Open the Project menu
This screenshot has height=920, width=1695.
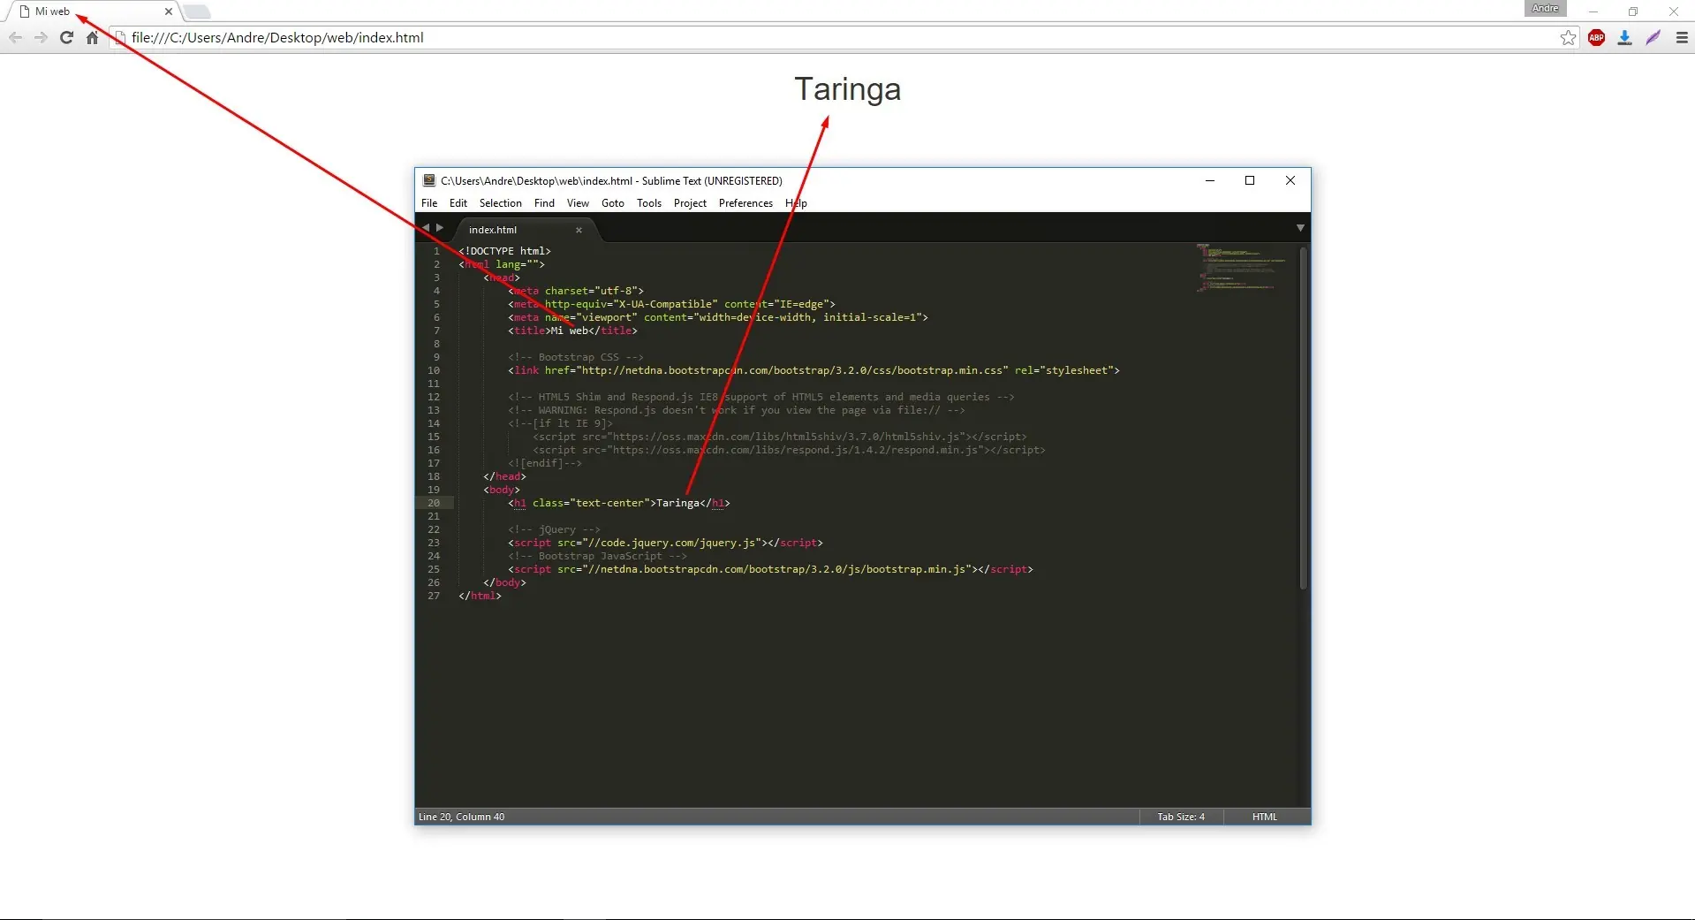click(x=690, y=203)
